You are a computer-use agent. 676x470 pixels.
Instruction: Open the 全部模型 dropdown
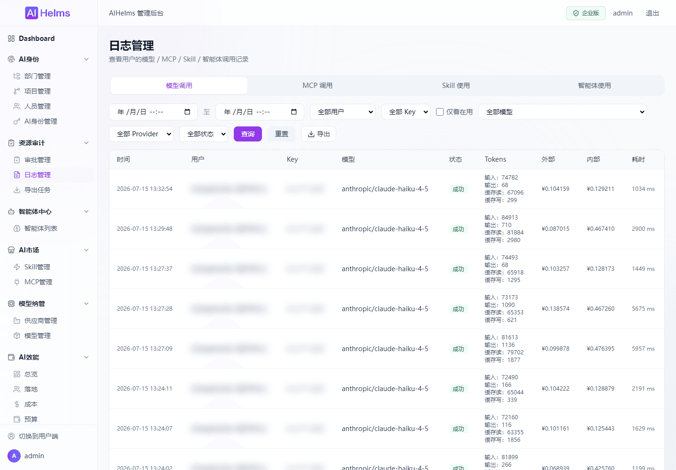pyautogui.click(x=562, y=112)
